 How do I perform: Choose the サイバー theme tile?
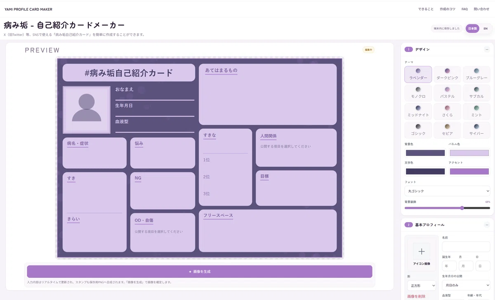pos(476,130)
